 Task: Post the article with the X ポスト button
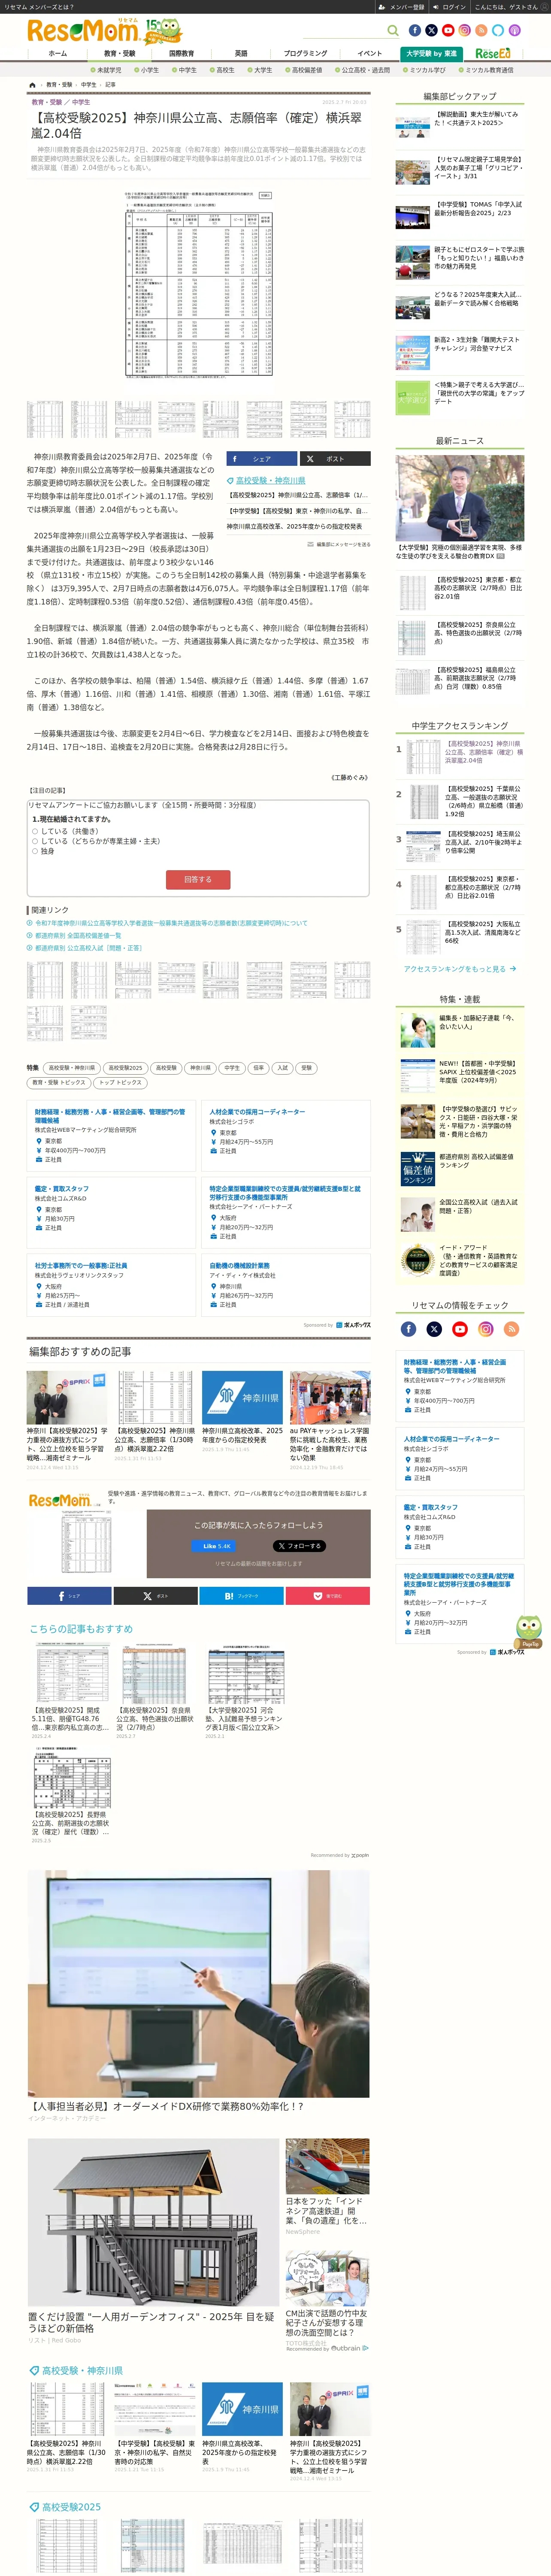tap(335, 459)
